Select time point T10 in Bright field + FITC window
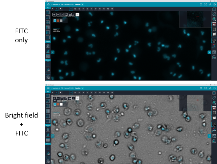This screenshot has width=217, height=164. tap(108, 93)
